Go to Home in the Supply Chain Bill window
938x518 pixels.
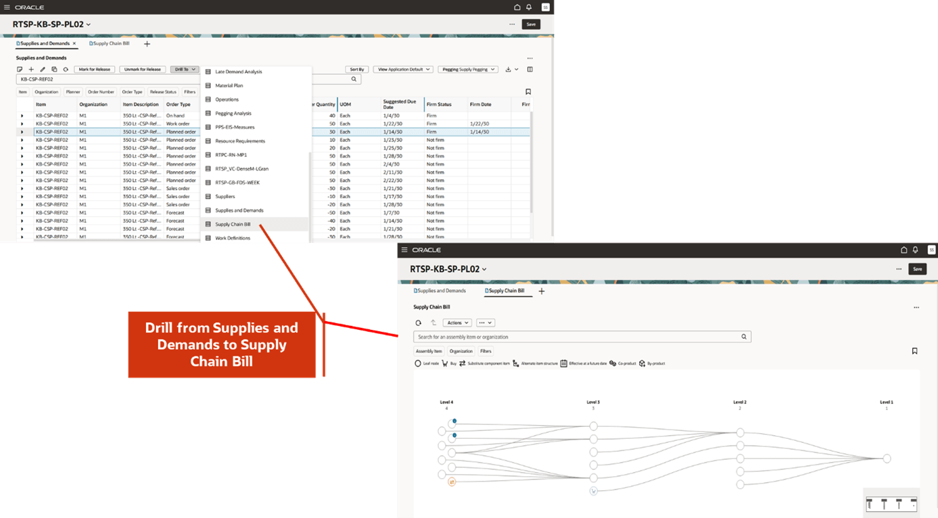point(904,250)
